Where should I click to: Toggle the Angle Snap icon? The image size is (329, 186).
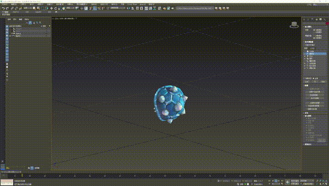pyautogui.click(x=95, y=8)
